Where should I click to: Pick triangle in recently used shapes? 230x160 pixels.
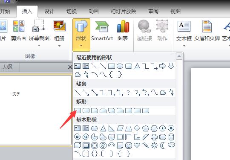click(x=137, y=66)
